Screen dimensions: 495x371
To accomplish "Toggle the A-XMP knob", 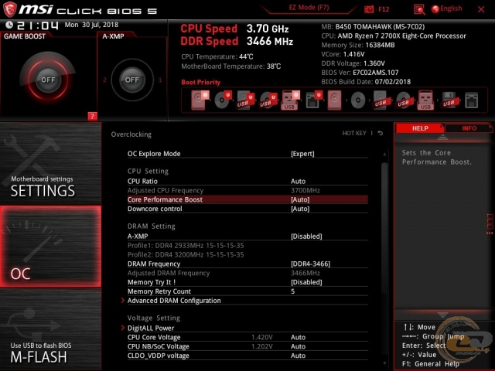I will click(x=132, y=80).
